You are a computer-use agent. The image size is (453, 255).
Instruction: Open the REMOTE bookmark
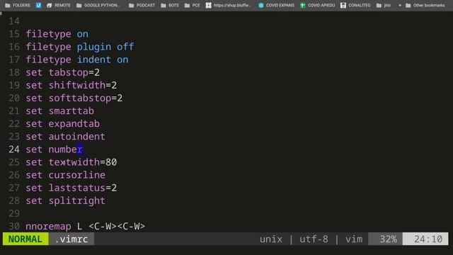click(58, 5)
